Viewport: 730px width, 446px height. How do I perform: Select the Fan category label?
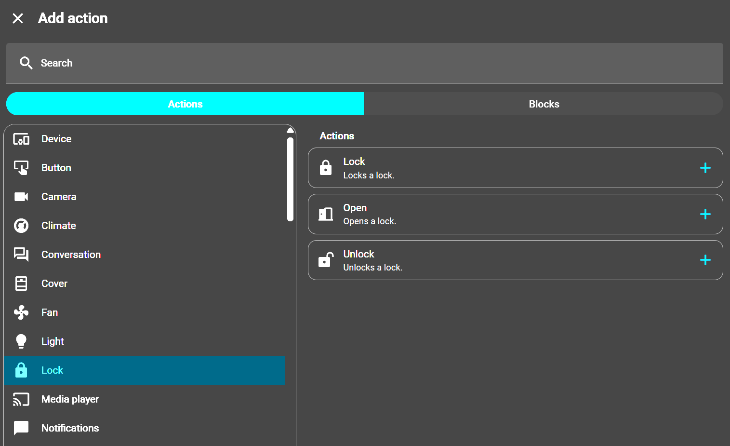pos(50,312)
